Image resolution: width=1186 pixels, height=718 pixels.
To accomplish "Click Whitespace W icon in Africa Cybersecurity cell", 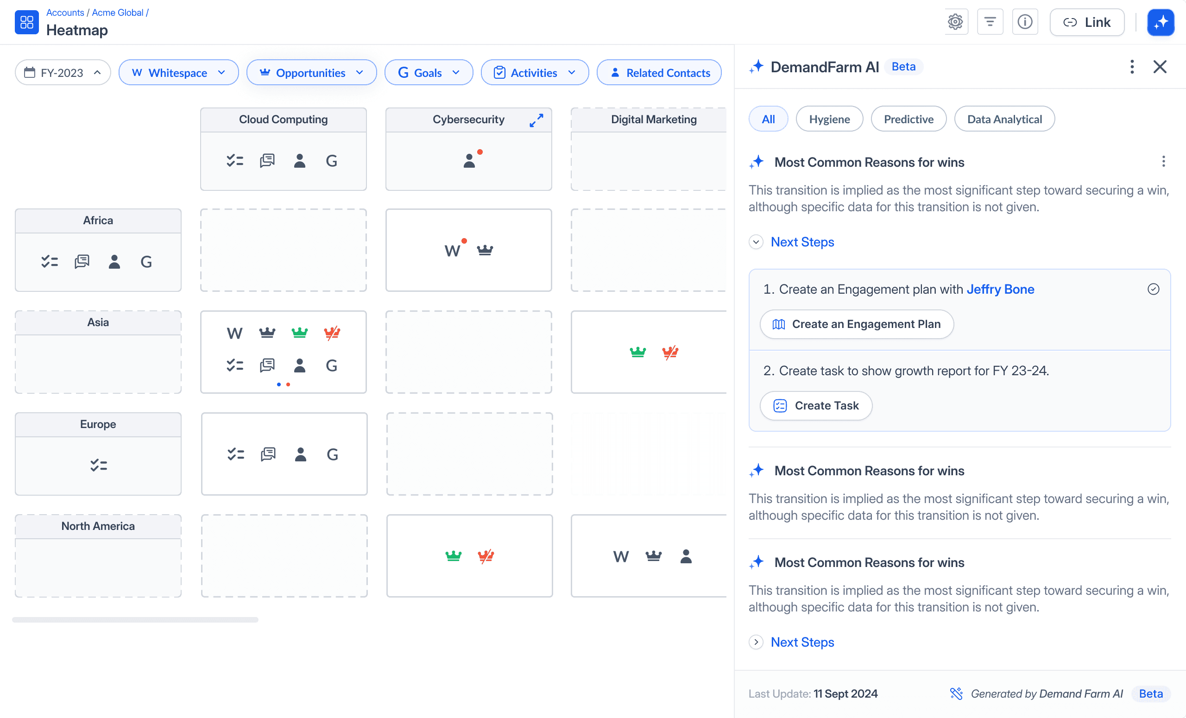I will tap(452, 251).
